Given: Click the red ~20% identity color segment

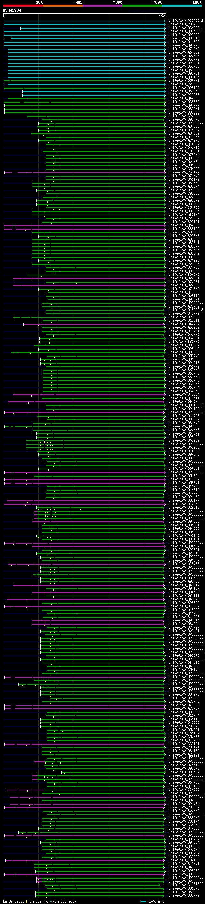Looking at the screenshot, I should coord(23,6).
